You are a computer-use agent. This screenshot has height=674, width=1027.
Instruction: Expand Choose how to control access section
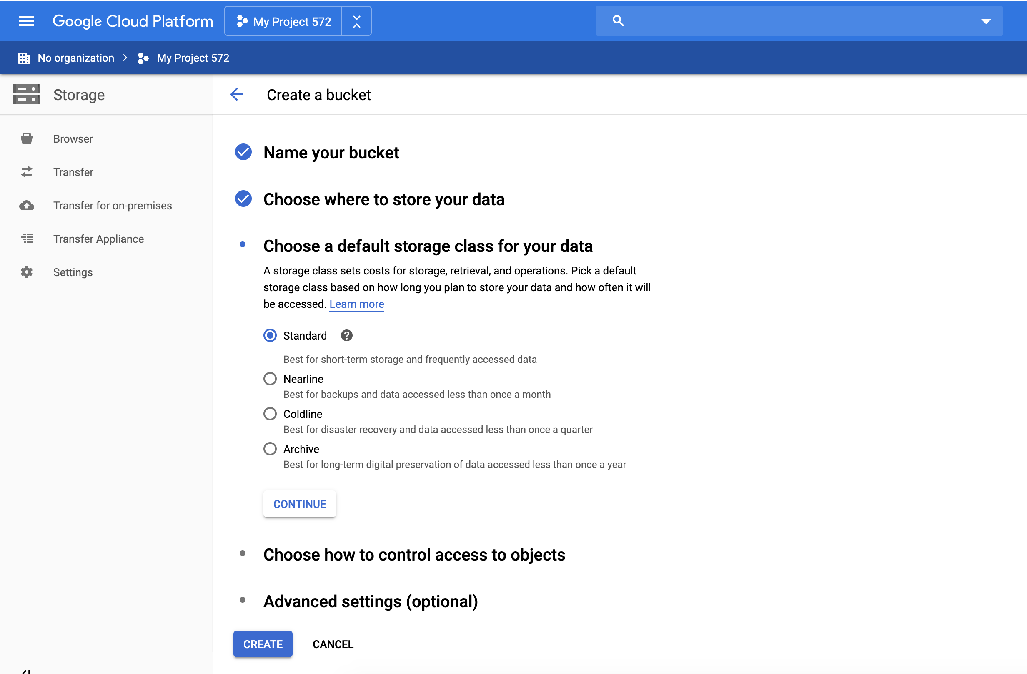coord(414,555)
